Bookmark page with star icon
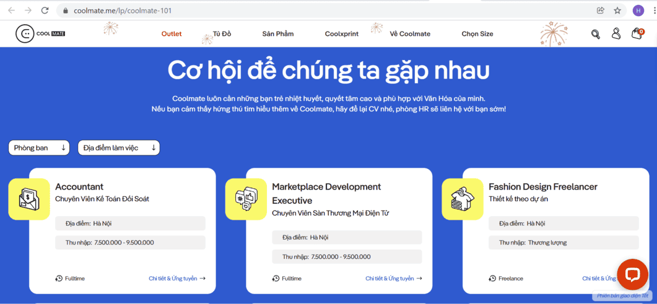Image resolution: width=657 pixels, height=304 pixels. [617, 11]
